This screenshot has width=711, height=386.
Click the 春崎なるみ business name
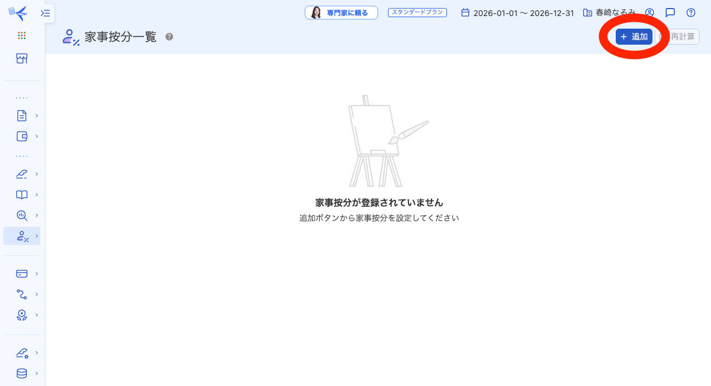pyautogui.click(x=616, y=13)
